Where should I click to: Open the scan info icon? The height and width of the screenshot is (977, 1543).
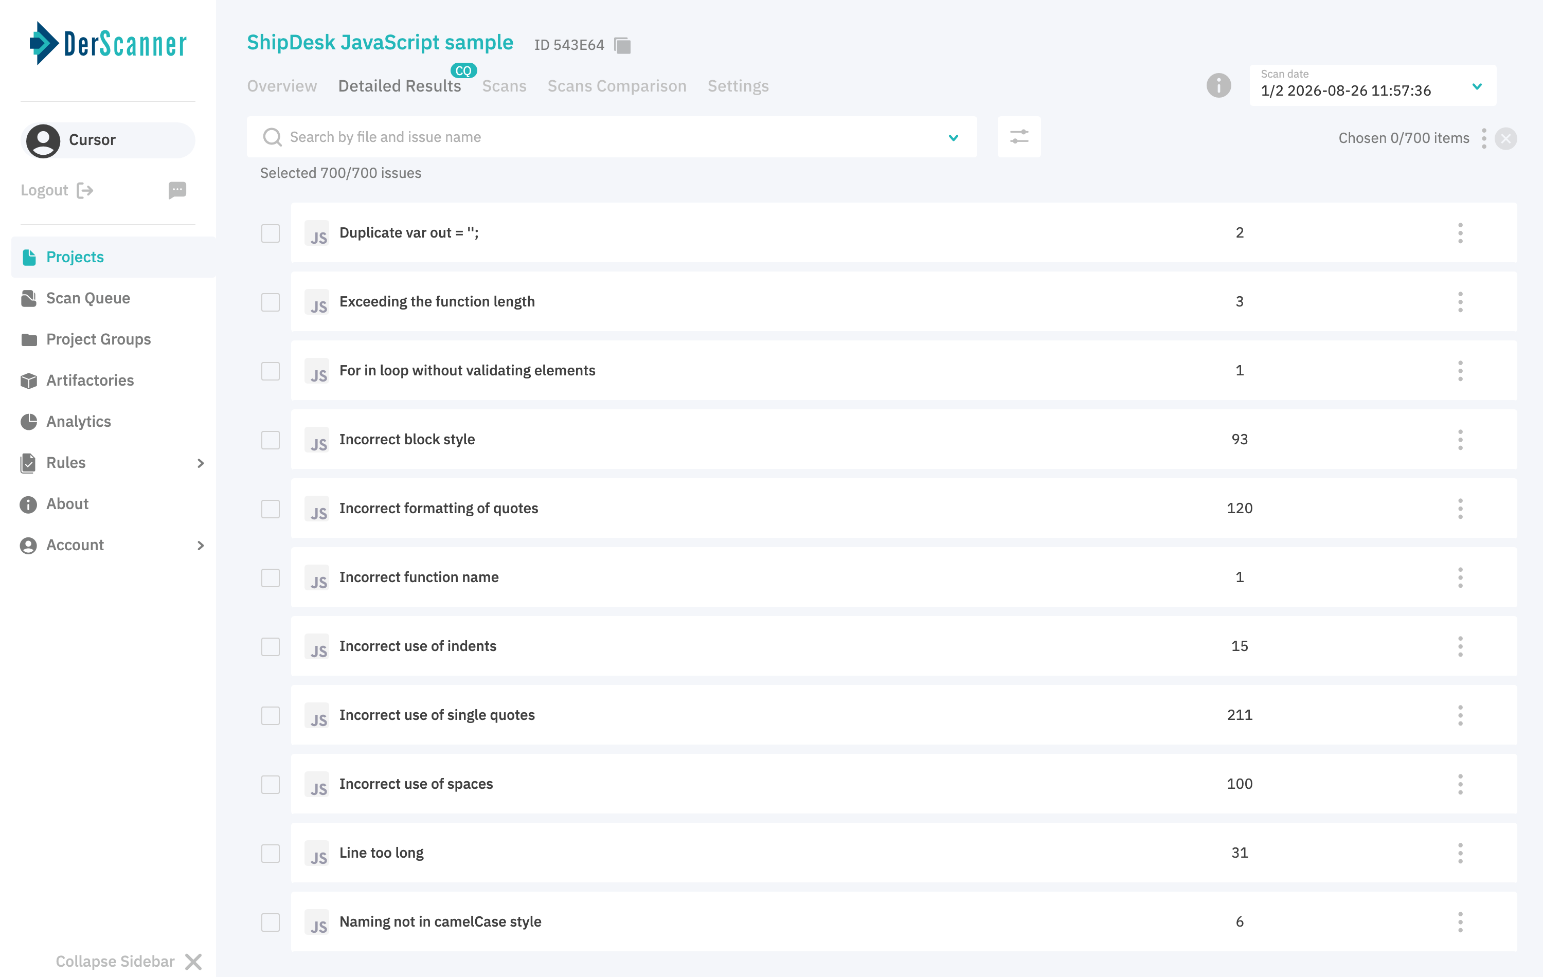pos(1218,85)
